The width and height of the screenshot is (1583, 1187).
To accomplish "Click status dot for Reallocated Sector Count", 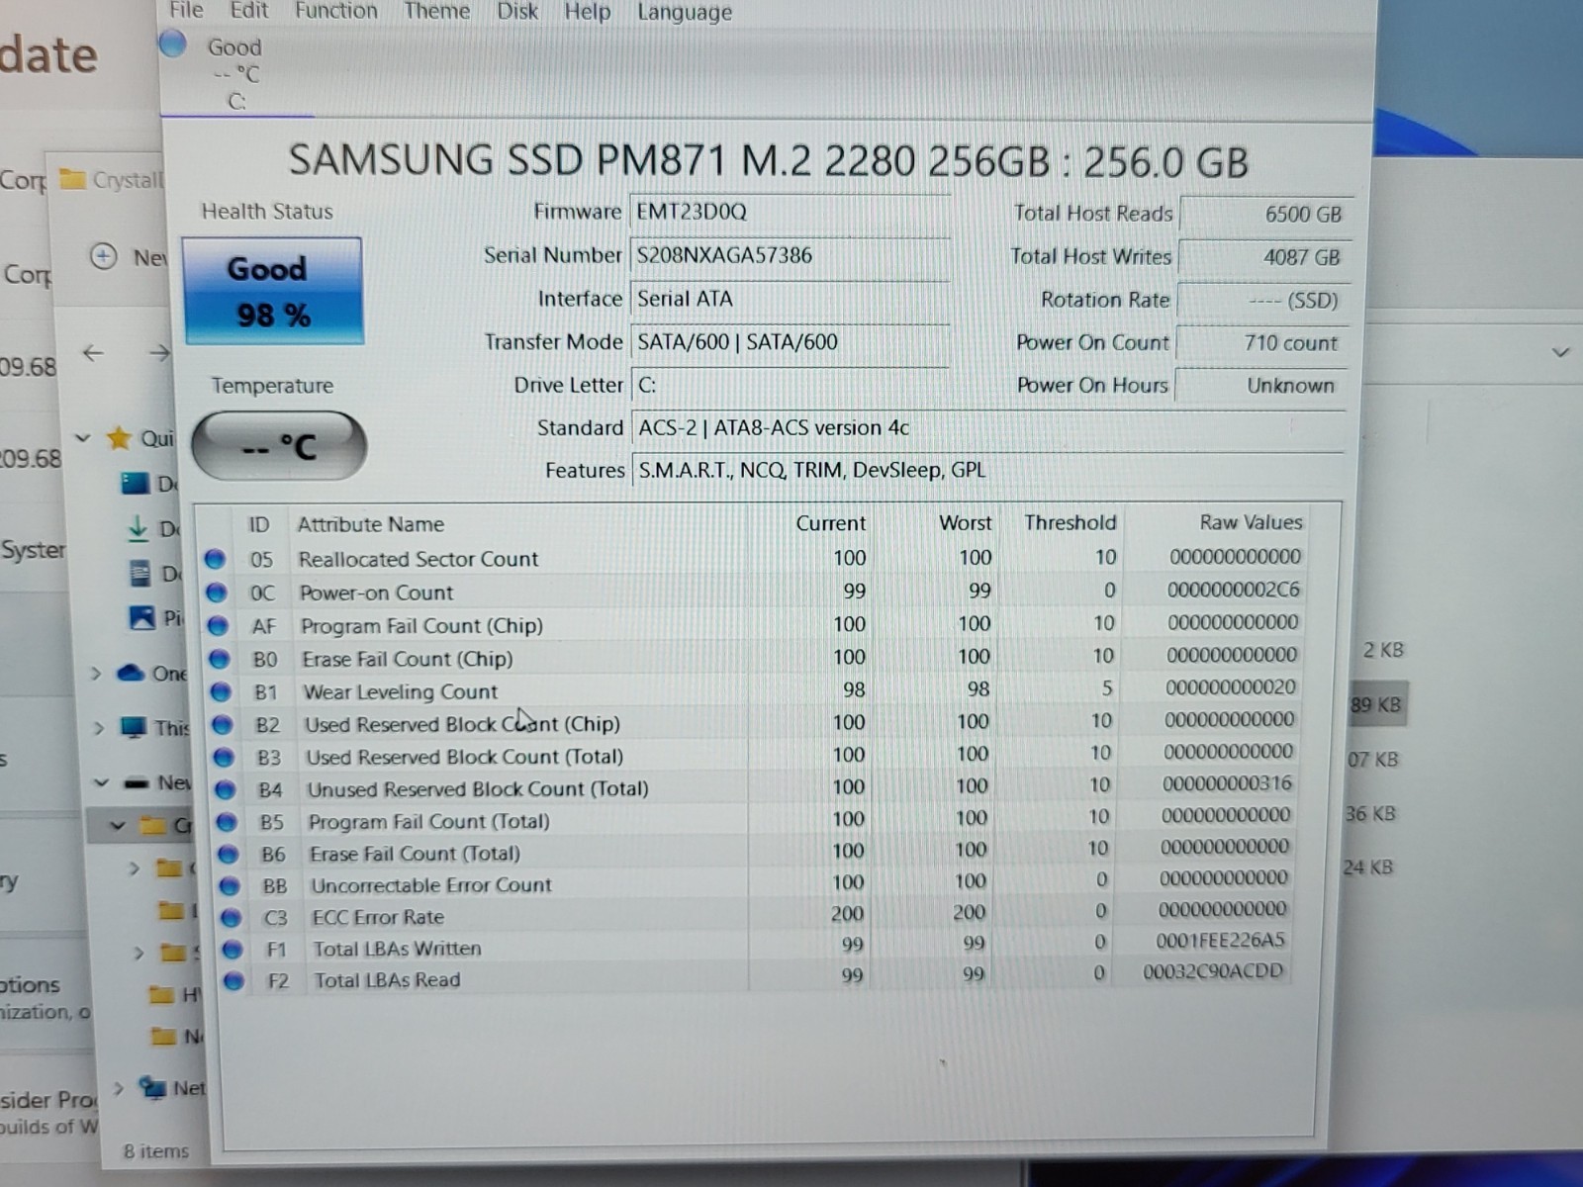I will click(215, 559).
